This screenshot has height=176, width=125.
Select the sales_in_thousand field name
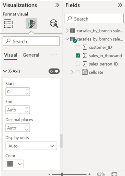(x=105, y=56)
